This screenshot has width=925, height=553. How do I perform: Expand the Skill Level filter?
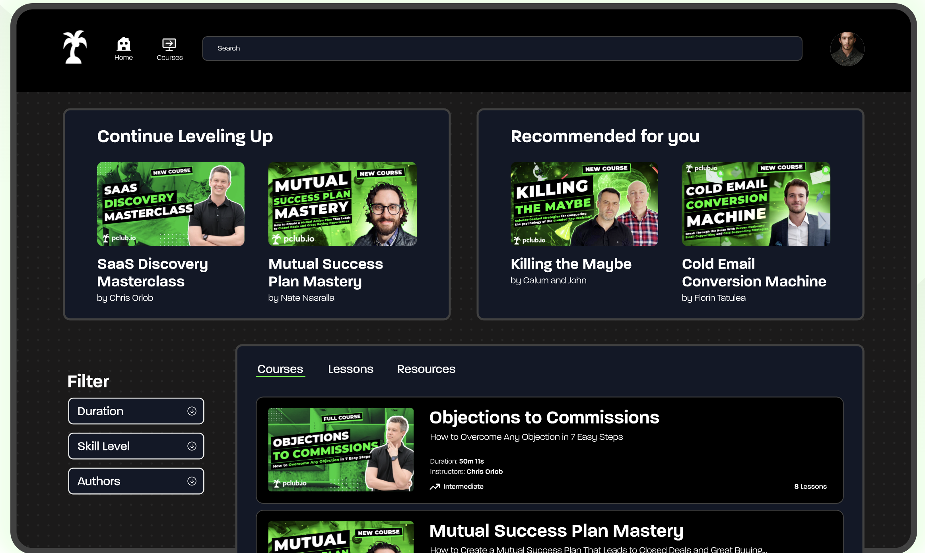click(136, 446)
